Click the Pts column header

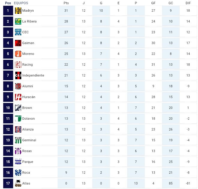point(66,3)
